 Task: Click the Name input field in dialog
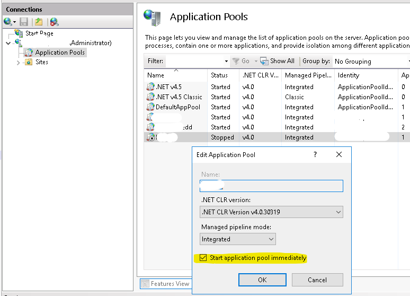tap(271, 186)
